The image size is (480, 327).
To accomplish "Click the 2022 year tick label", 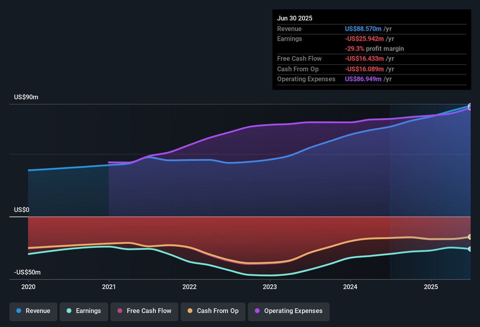I will tap(189, 287).
